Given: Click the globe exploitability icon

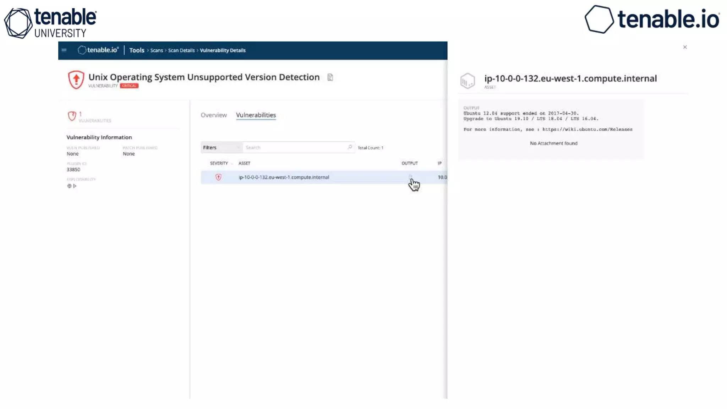Looking at the screenshot, I should click(x=69, y=186).
